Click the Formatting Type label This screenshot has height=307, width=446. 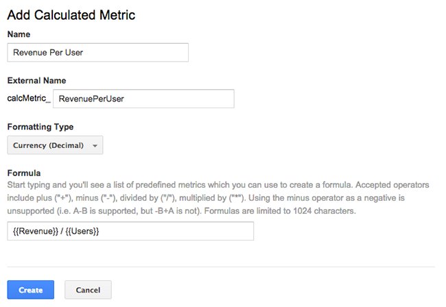click(x=40, y=127)
